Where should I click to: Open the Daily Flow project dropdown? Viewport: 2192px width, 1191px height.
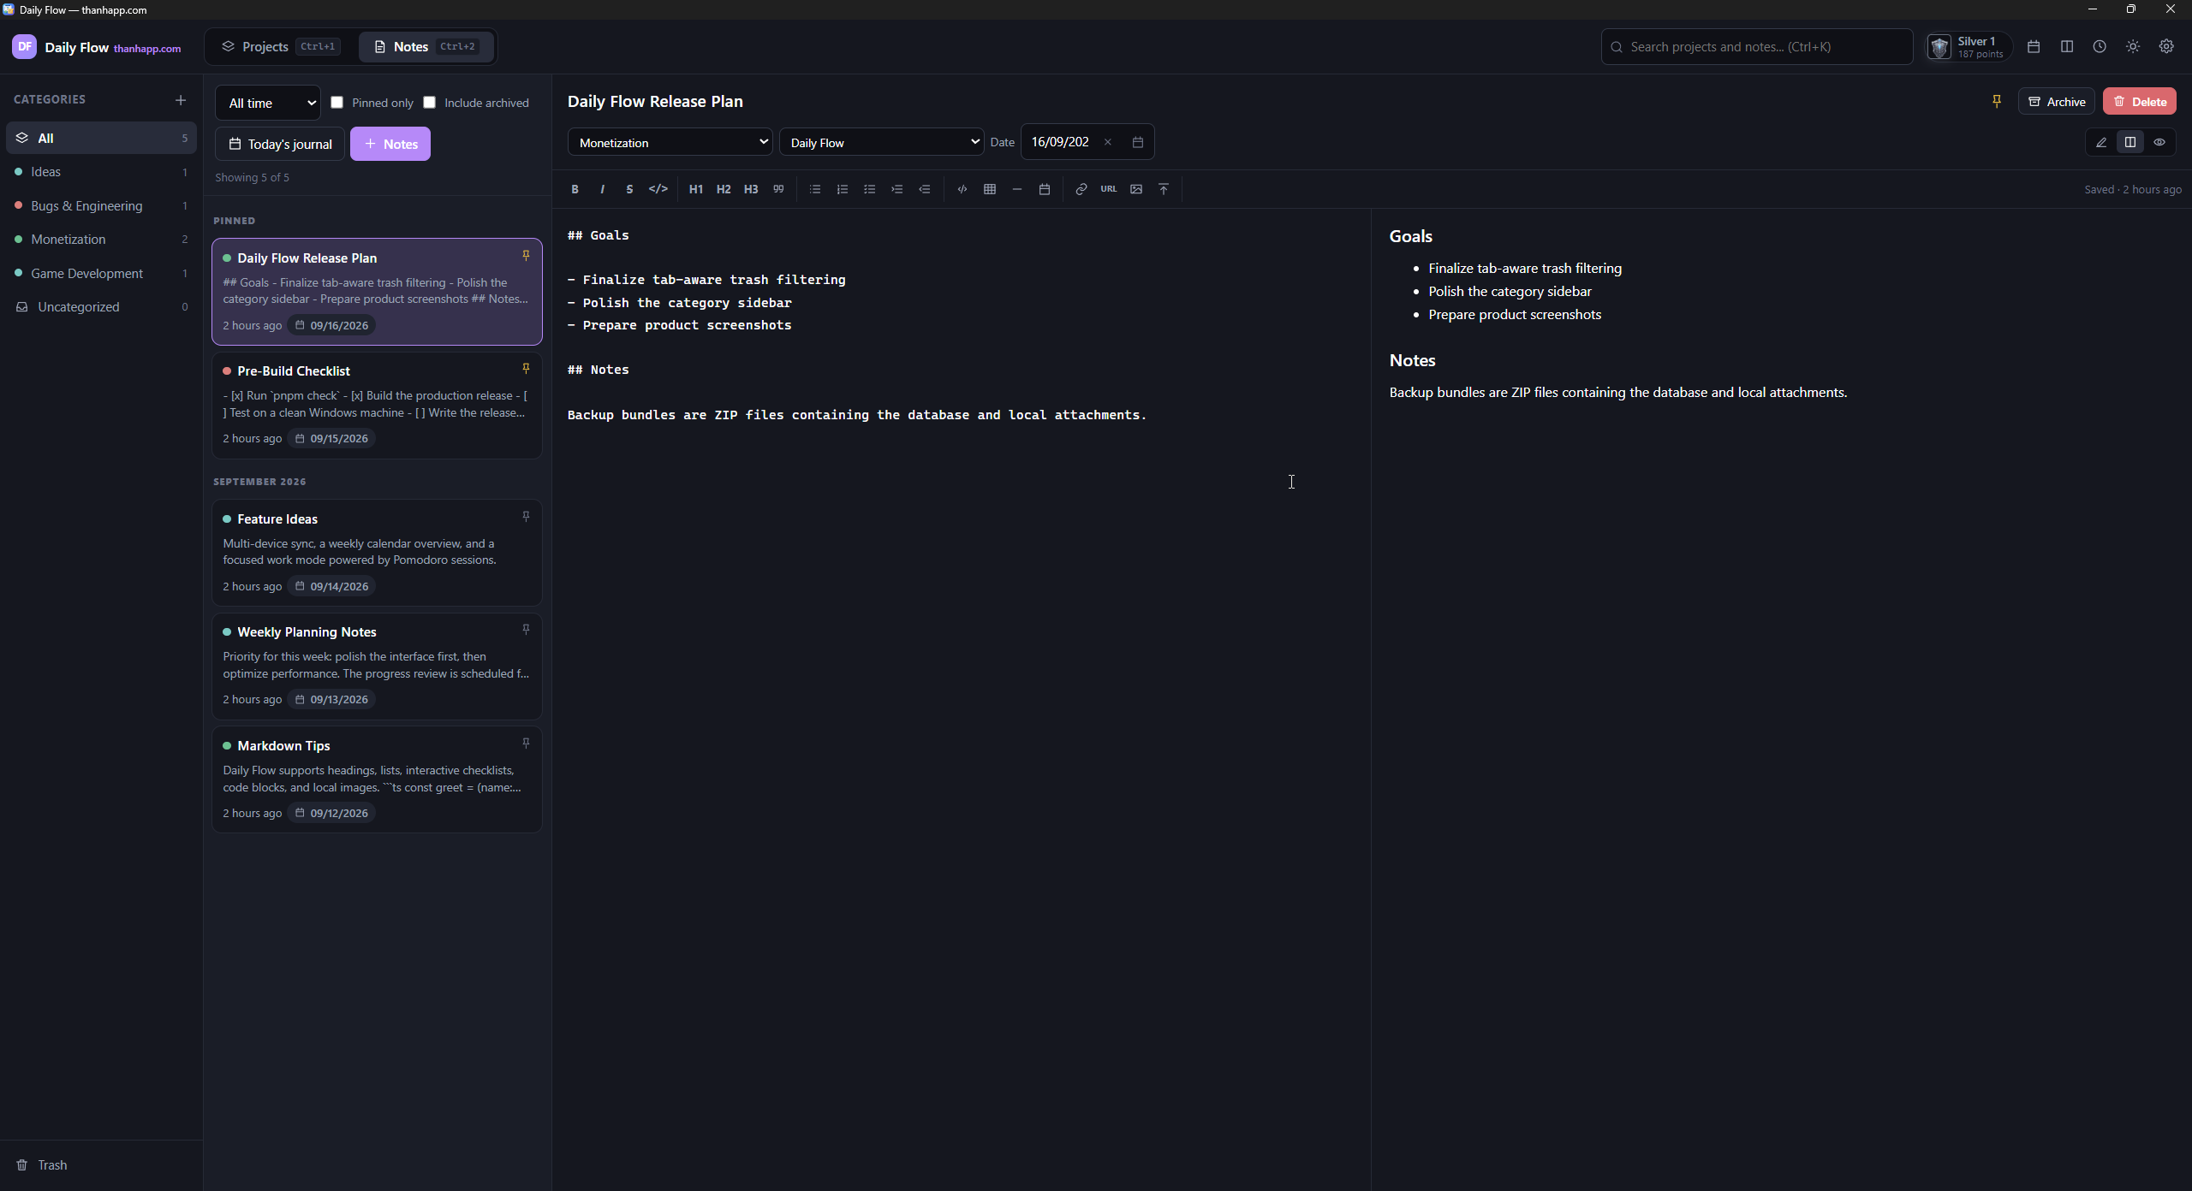point(881,142)
